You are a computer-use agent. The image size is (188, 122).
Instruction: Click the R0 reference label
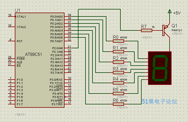(116, 37)
